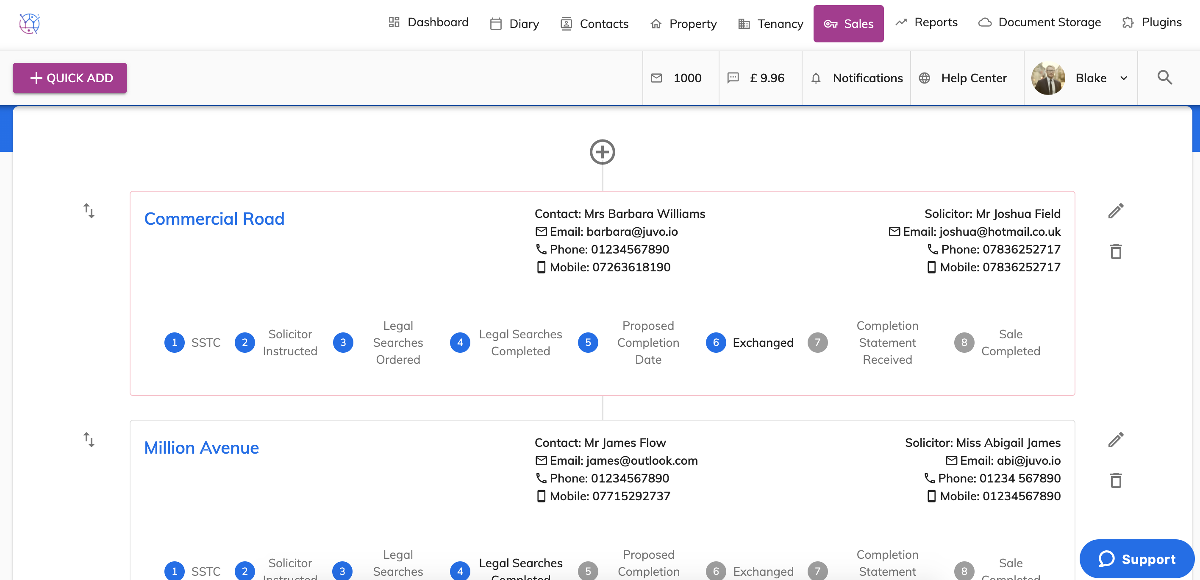Delete the Million Avenue sale entry
This screenshot has width=1200, height=580.
click(1115, 480)
